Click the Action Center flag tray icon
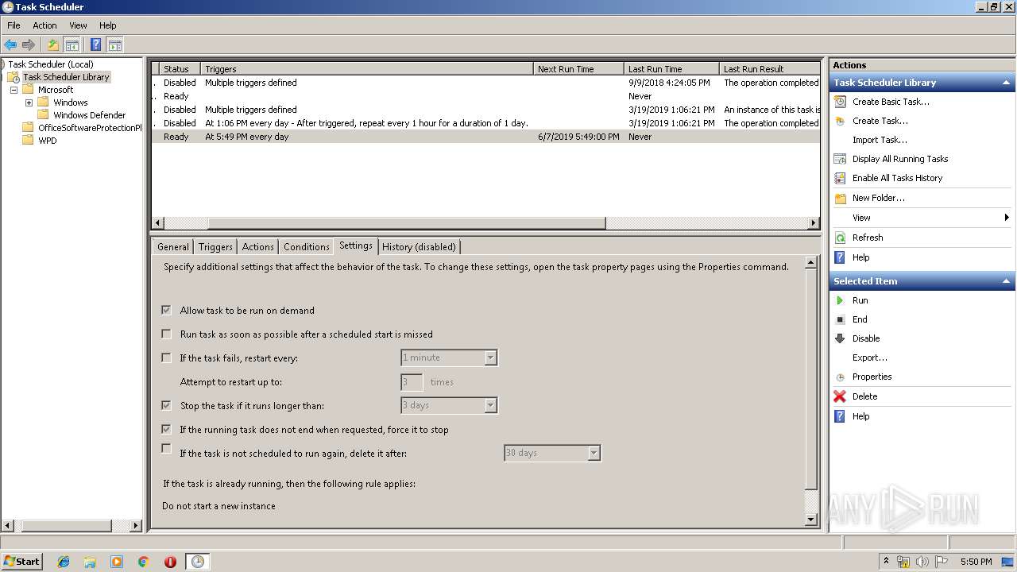This screenshot has width=1017, height=572. click(x=942, y=562)
